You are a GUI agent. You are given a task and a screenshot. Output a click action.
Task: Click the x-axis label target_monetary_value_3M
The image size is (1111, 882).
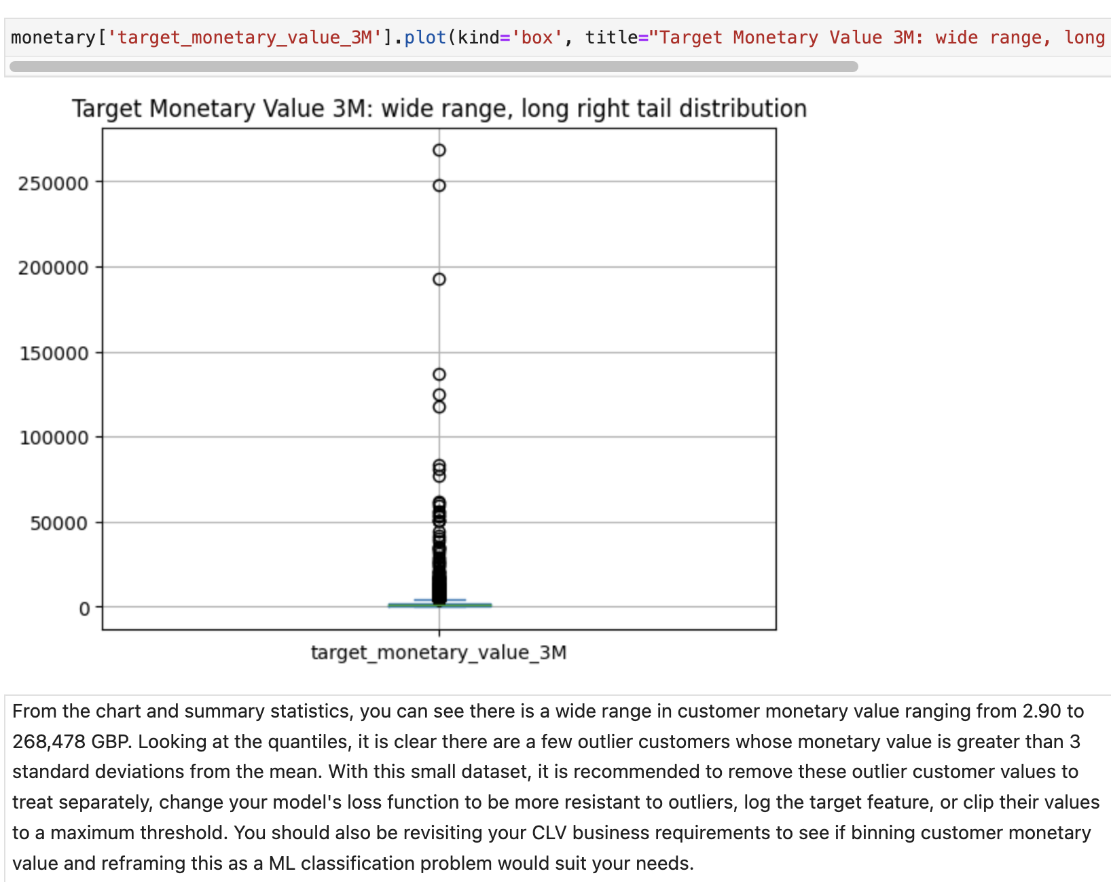click(439, 652)
